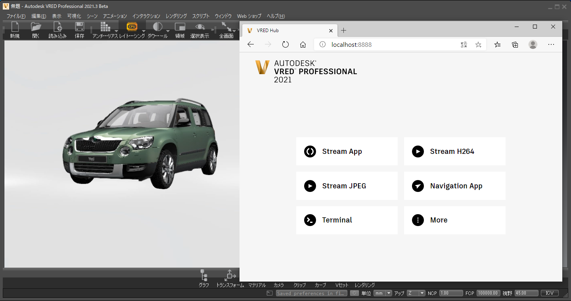Open browser collections
Viewport: 571px width, 301px height.
coord(515,44)
